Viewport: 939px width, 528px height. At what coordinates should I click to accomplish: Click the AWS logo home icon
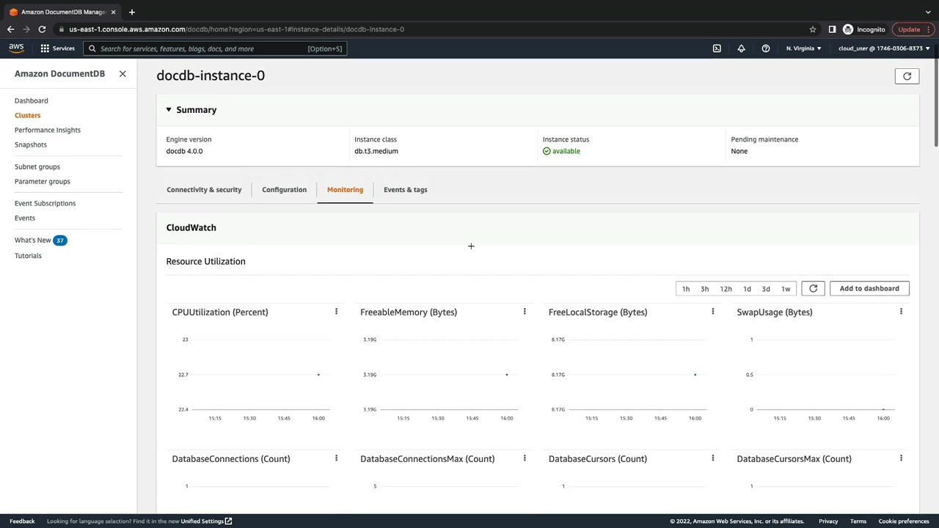(x=16, y=48)
